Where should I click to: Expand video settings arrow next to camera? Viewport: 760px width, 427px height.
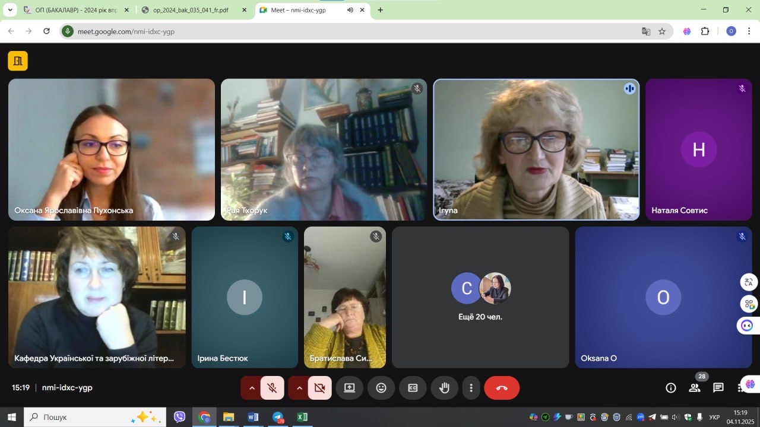click(x=299, y=388)
